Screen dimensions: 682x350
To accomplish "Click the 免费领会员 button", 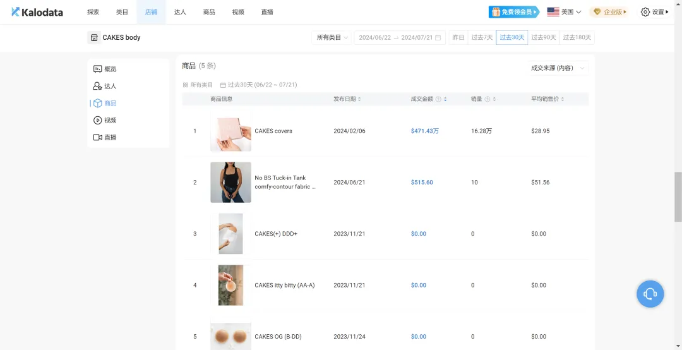I will click(x=514, y=12).
